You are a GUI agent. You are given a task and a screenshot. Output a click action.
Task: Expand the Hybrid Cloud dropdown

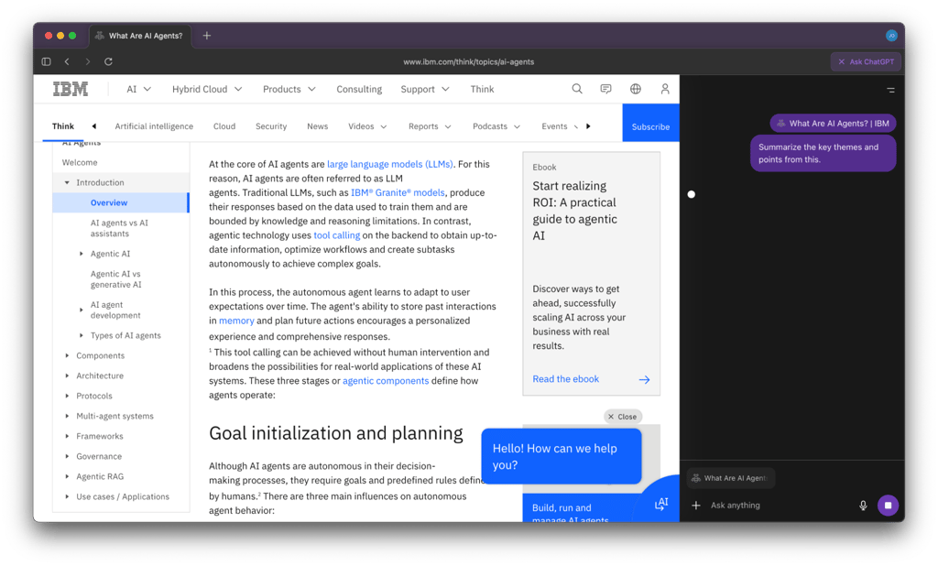pos(207,89)
